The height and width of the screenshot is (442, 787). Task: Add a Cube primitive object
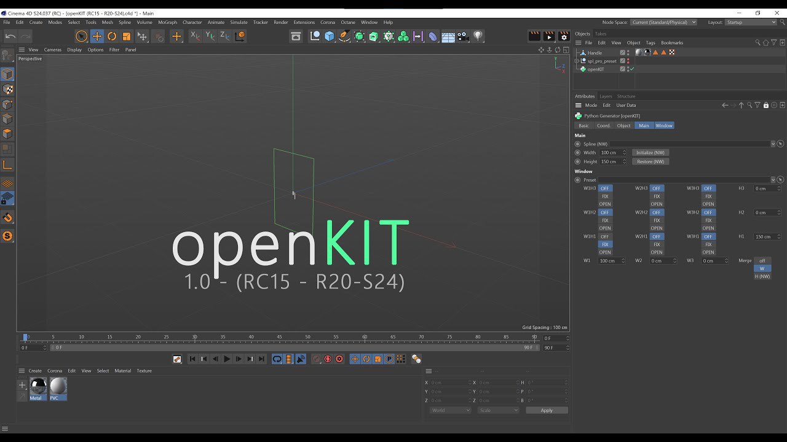[330, 36]
